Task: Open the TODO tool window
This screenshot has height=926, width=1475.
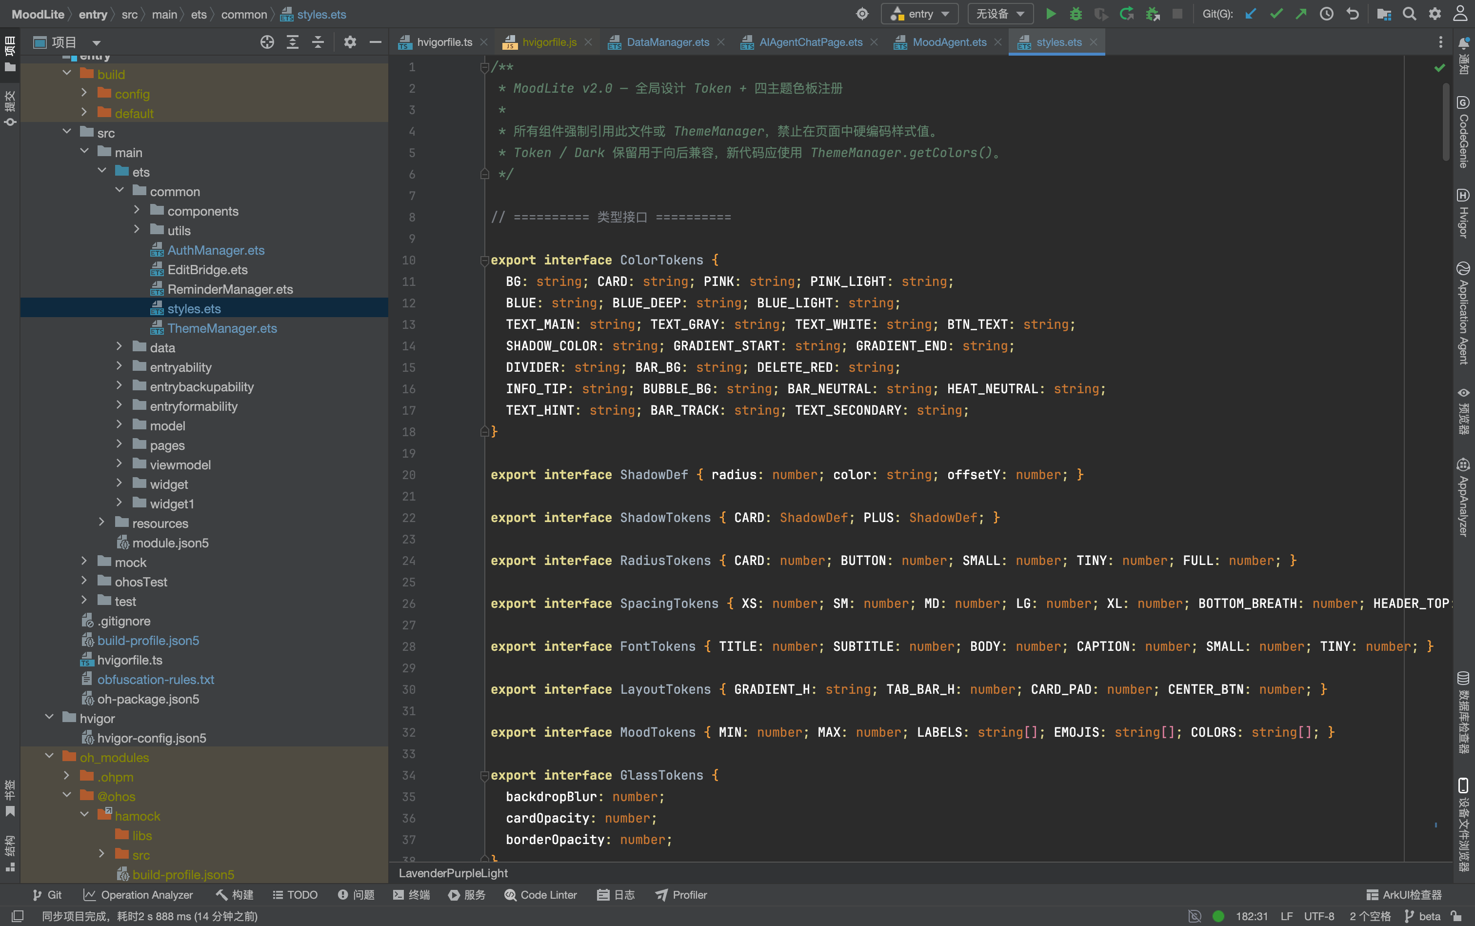Action: pyautogui.click(x=295, y=895)
